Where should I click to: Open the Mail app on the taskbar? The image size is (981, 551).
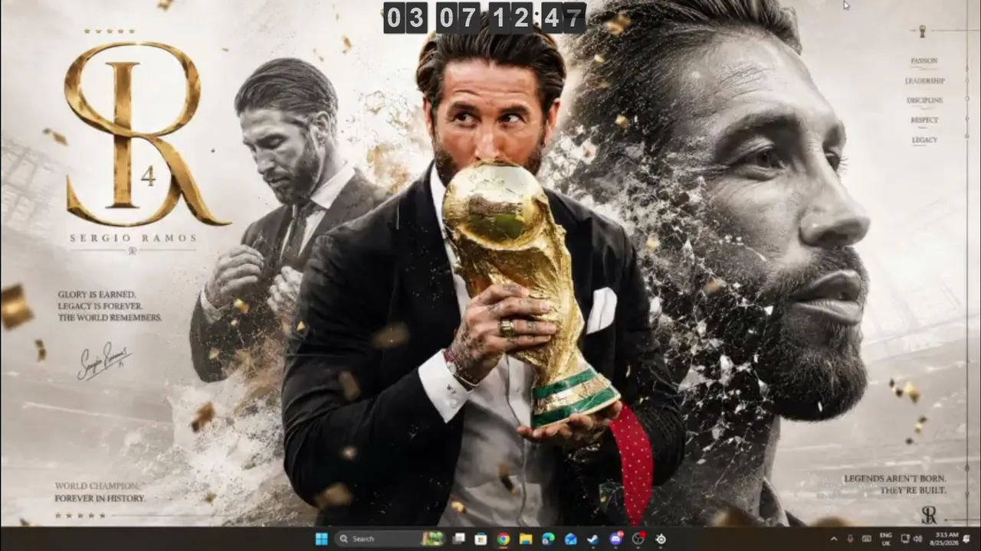coord(571,539)
